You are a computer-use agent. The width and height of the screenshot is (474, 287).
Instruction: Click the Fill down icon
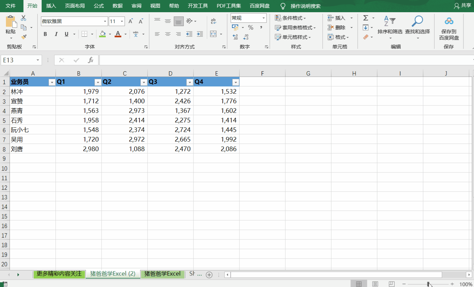366,27
